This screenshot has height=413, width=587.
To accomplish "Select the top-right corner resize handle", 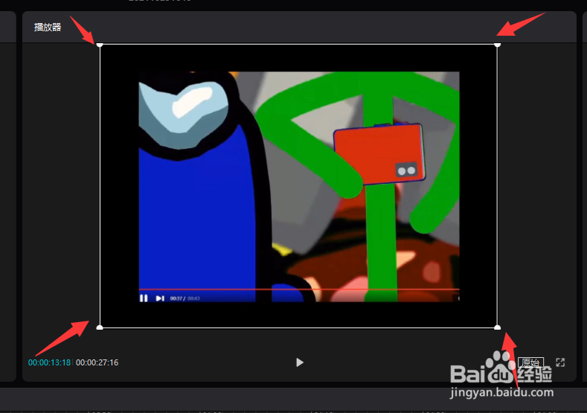I will (497, 45).
